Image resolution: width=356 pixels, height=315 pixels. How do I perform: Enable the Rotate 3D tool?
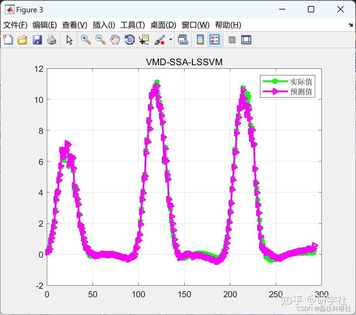pos(130,40)
